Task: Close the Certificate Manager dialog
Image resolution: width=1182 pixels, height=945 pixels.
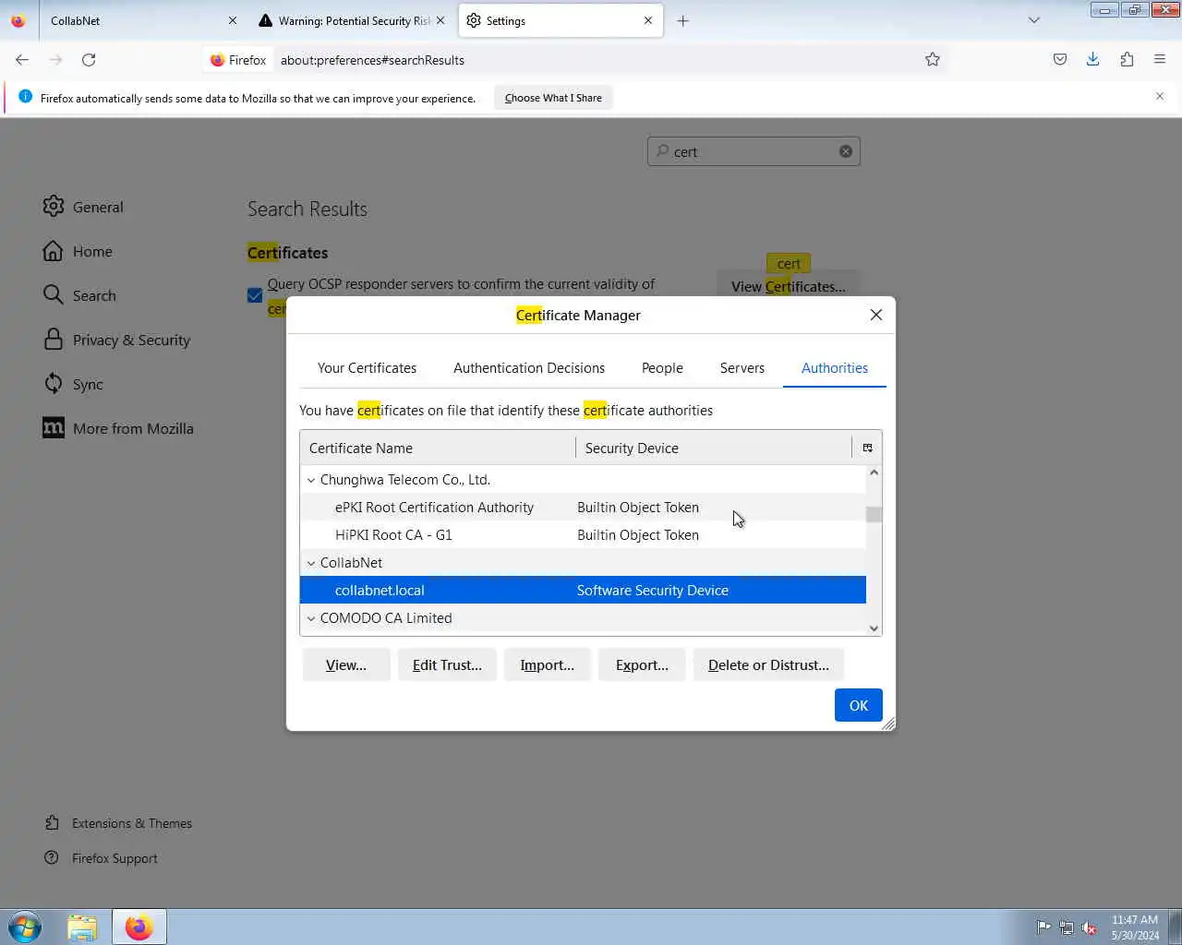Action: point(876,315)
